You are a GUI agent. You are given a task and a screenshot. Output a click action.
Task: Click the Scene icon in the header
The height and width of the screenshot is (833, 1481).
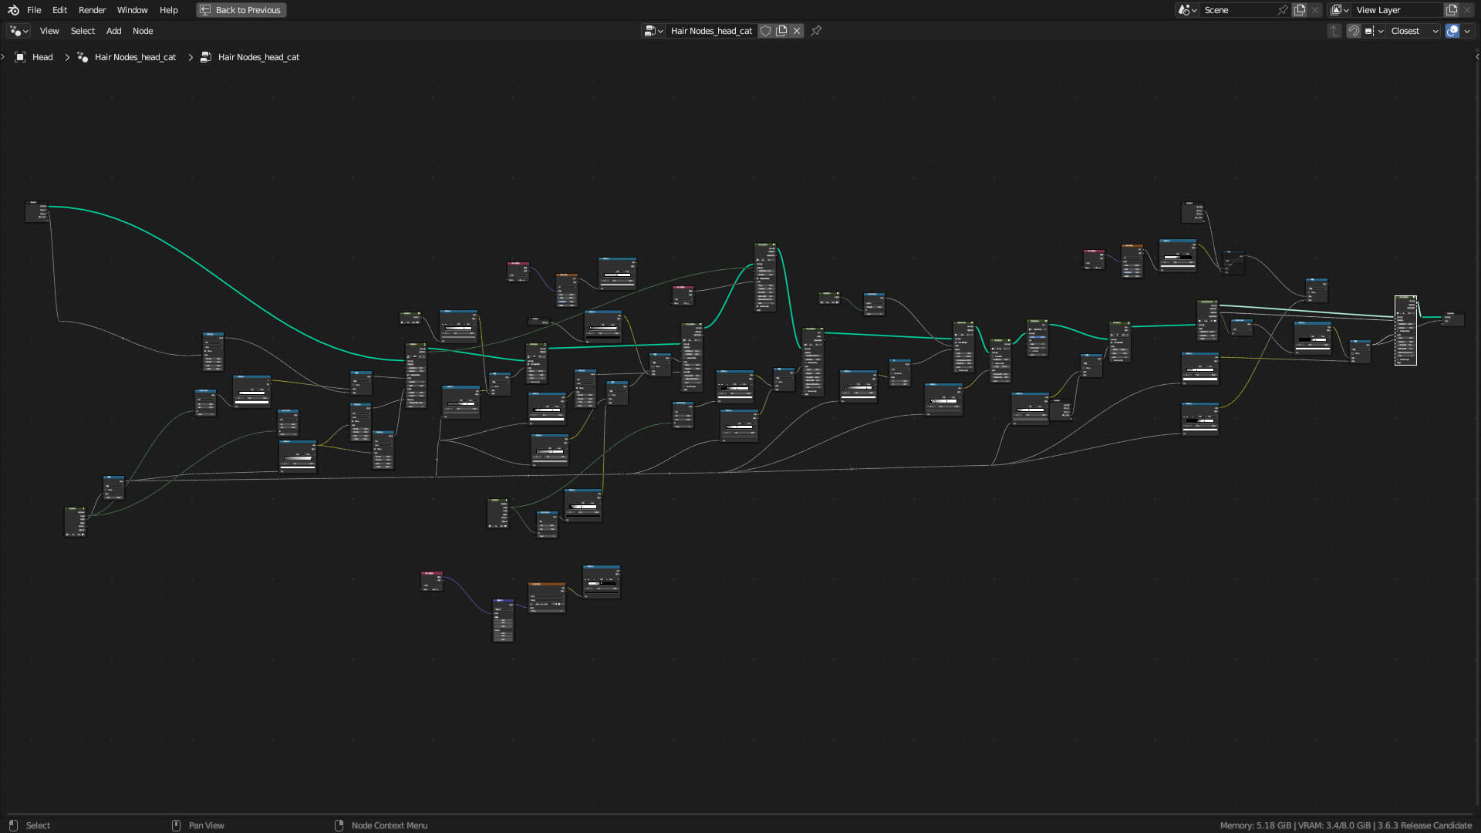(1182, 10)
